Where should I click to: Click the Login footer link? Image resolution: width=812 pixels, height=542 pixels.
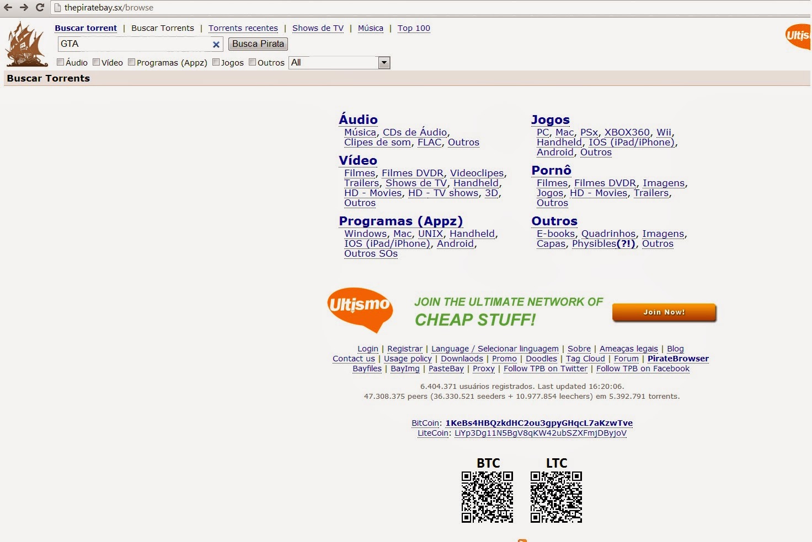coord(368,349)
